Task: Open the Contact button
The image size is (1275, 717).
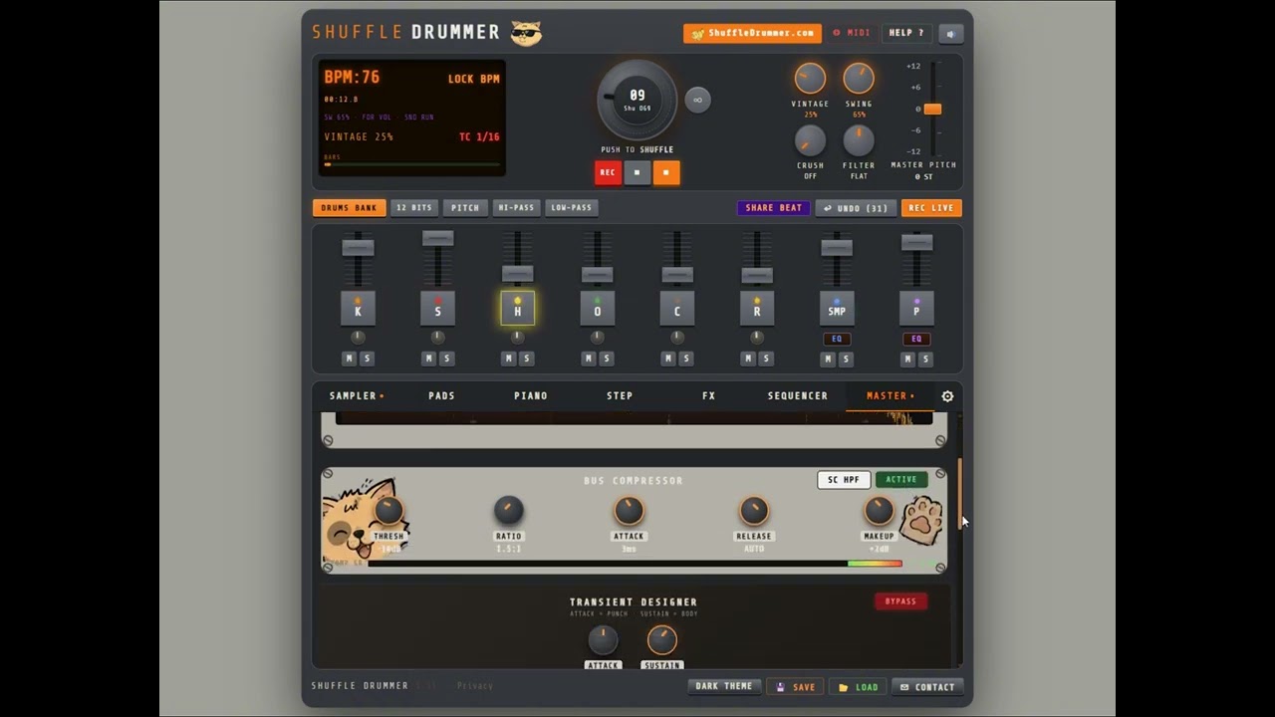Action: coord(927,687)
